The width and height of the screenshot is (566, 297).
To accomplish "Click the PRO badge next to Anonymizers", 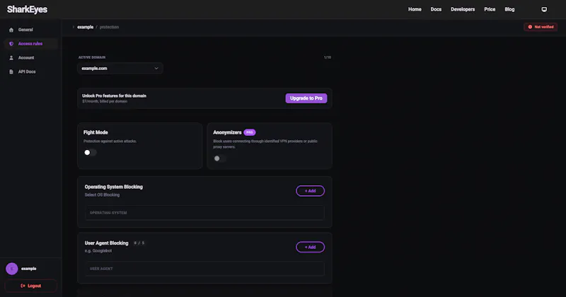I will (250, 132).
